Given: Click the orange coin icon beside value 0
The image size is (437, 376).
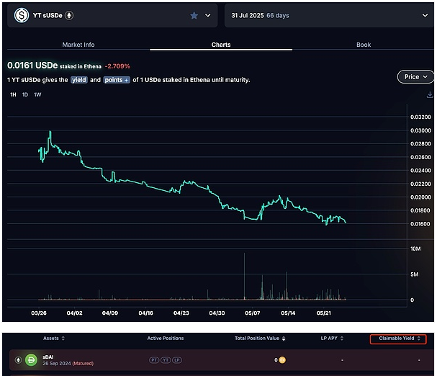Looking at the screenshot, I should tap(282, 360).
